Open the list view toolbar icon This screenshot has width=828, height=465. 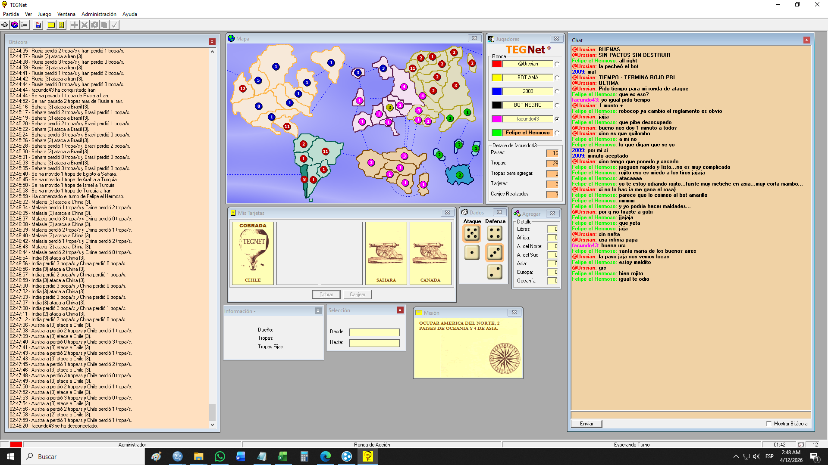pos(24,25)
